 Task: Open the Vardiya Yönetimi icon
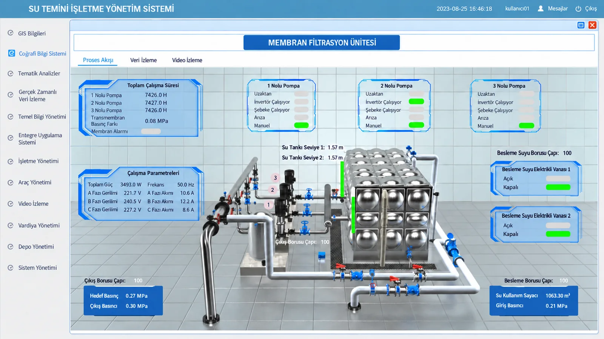[x=11, y=226]
